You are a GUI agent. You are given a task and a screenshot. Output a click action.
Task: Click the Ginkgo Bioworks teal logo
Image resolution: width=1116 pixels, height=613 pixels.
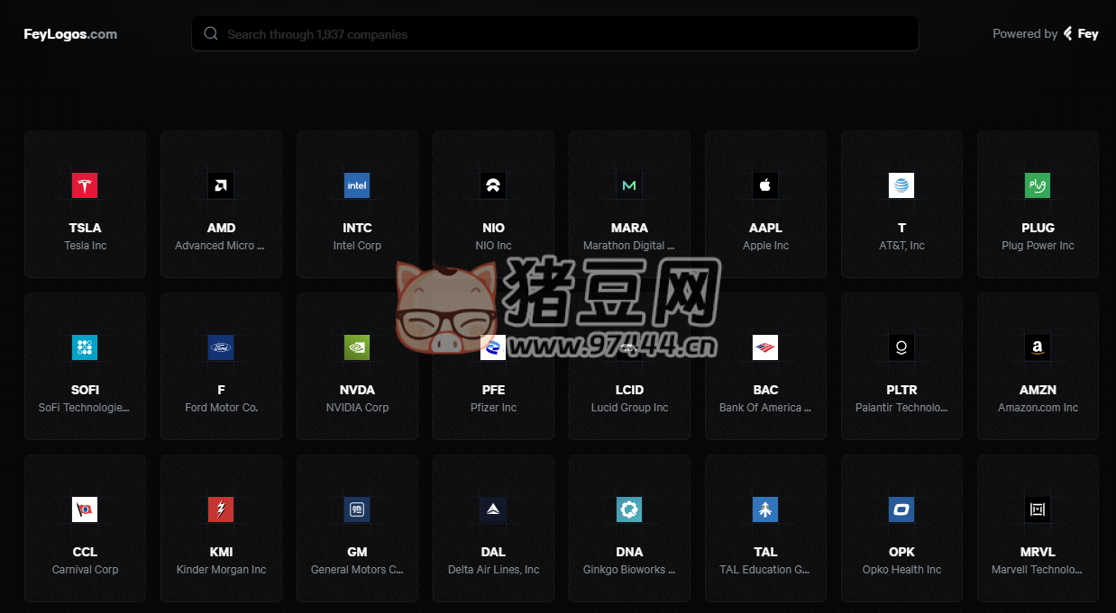(x=629, y=509)
